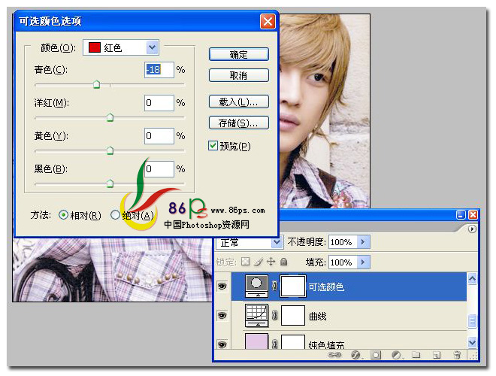The image size is (496, 376).
Task: Close the Layers panel window
Action: [473, 215]
